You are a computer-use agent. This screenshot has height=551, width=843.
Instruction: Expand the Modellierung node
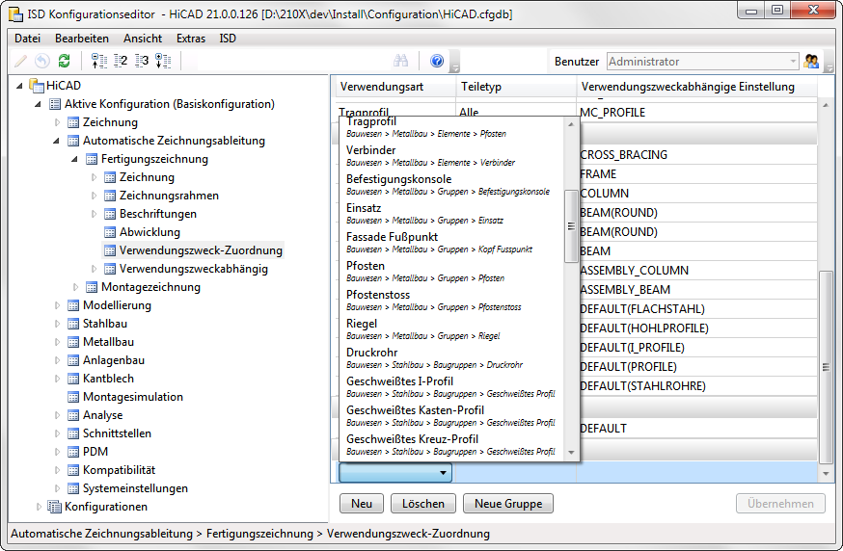(x=57, y=305)
